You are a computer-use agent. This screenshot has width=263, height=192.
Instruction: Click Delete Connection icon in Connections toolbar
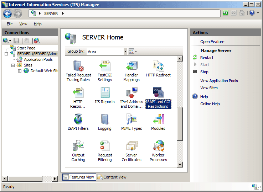coord(37,41)
